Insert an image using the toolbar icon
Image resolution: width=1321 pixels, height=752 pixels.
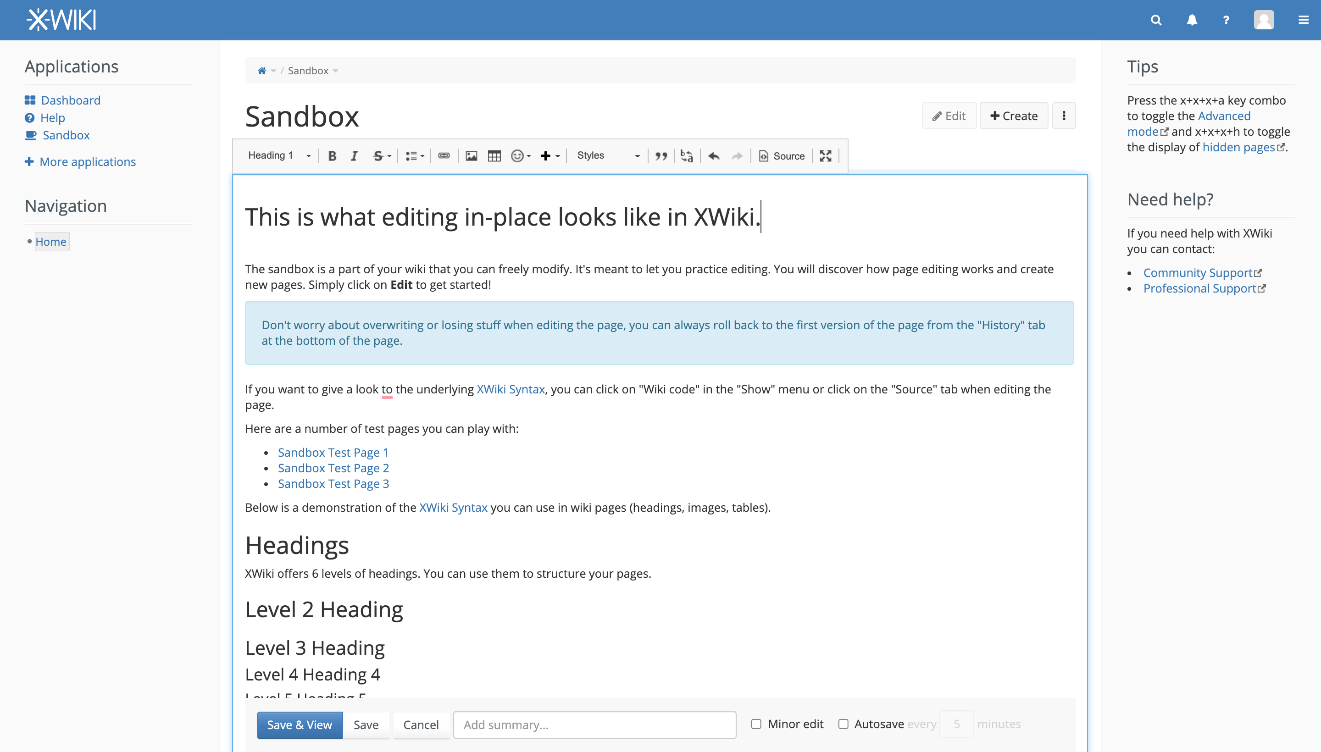click(471, 155)
